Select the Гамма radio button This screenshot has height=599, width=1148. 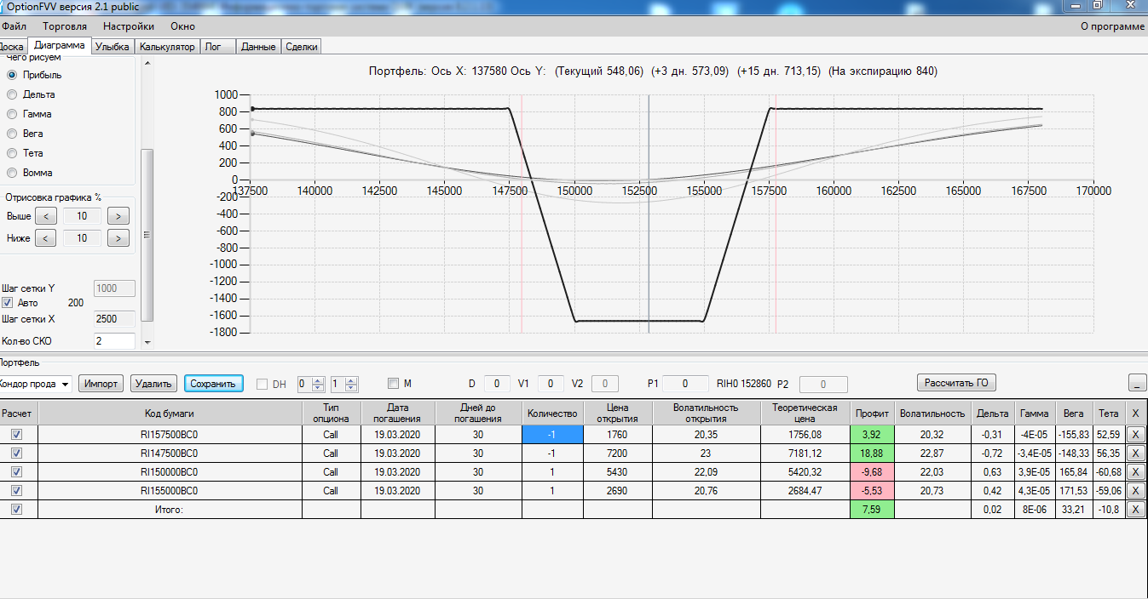coord(12,114)
